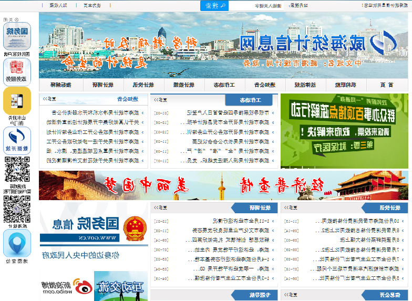
Task: Select the 统计调研 section header tab
Action: 255,208
